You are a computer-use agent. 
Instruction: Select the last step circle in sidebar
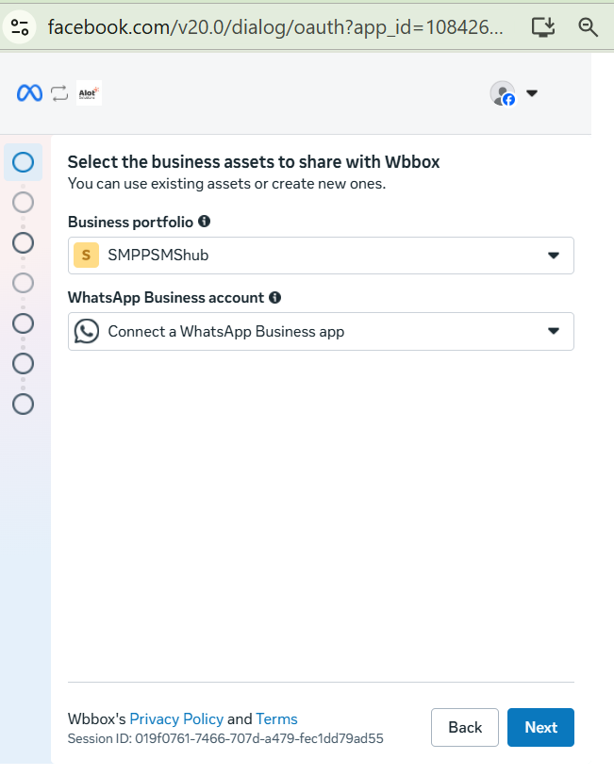pyautogui.click(x=24, y=405)
